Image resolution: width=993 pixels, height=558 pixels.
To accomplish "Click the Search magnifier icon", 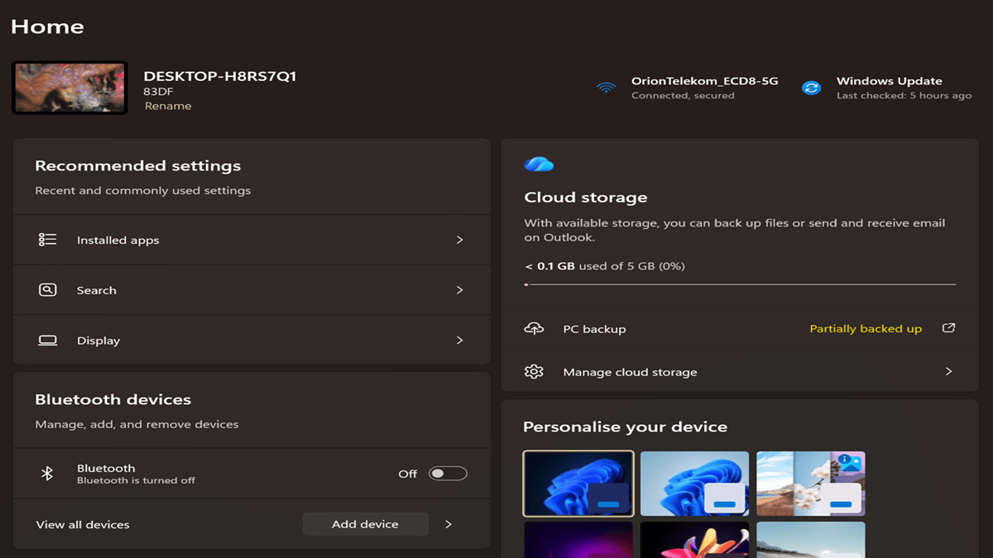I will click(x=48, y=290).
